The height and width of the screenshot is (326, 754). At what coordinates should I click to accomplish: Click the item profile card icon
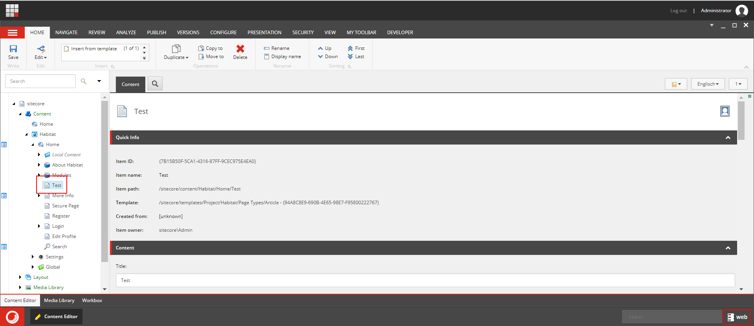tap(725, 112)
